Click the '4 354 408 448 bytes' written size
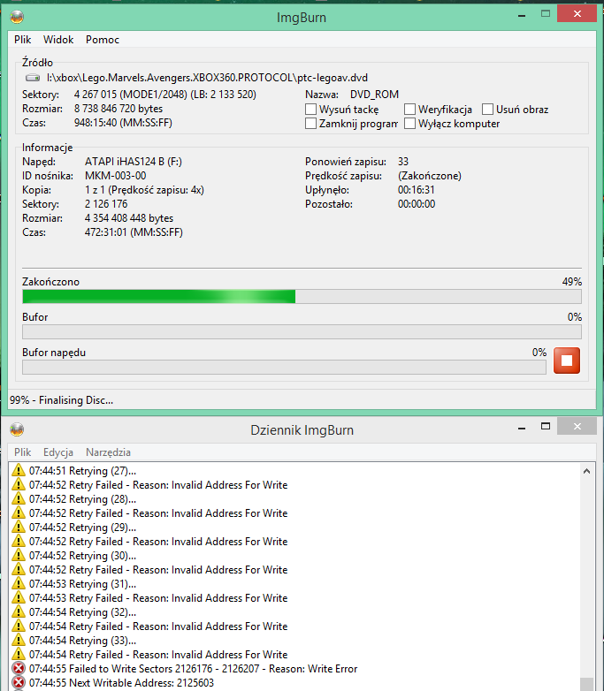Screen dimensions: 604x691 [x=129, y=218]
